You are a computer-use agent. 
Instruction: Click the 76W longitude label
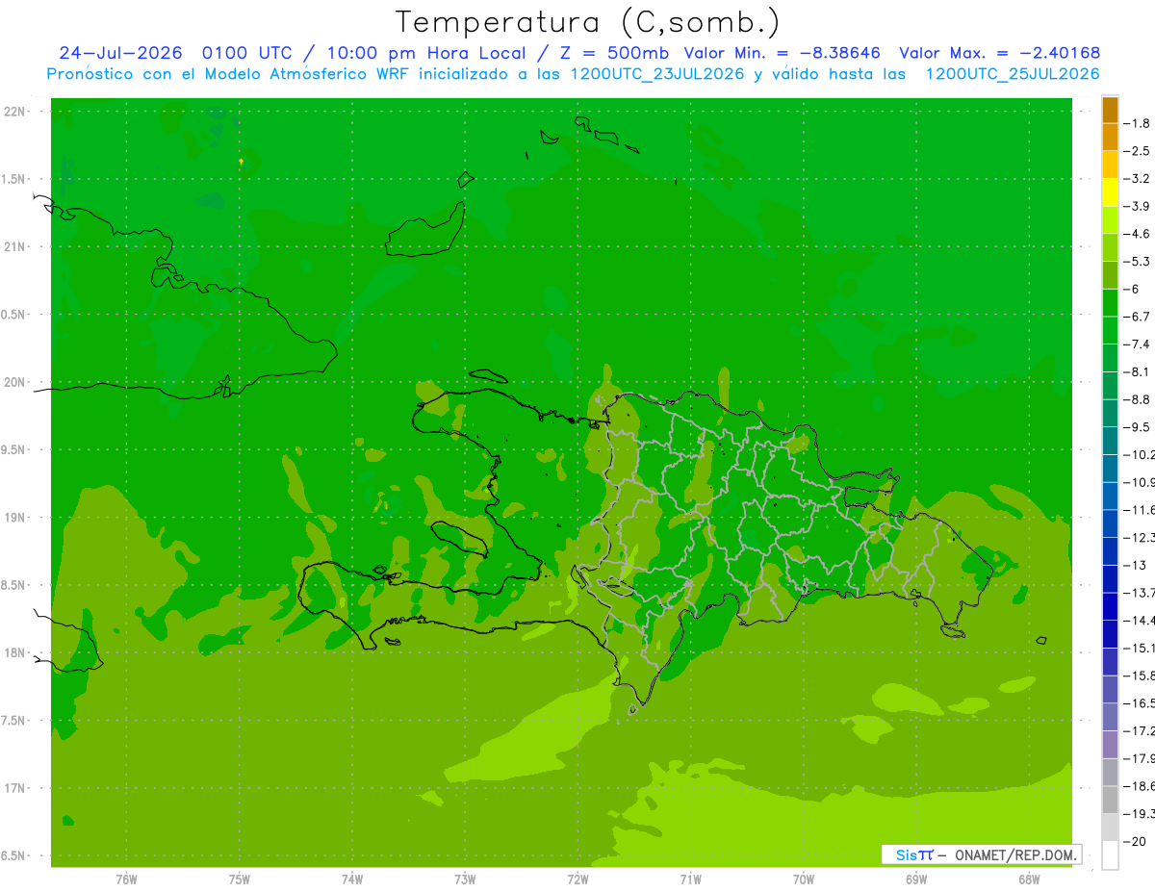coord(126,879)
